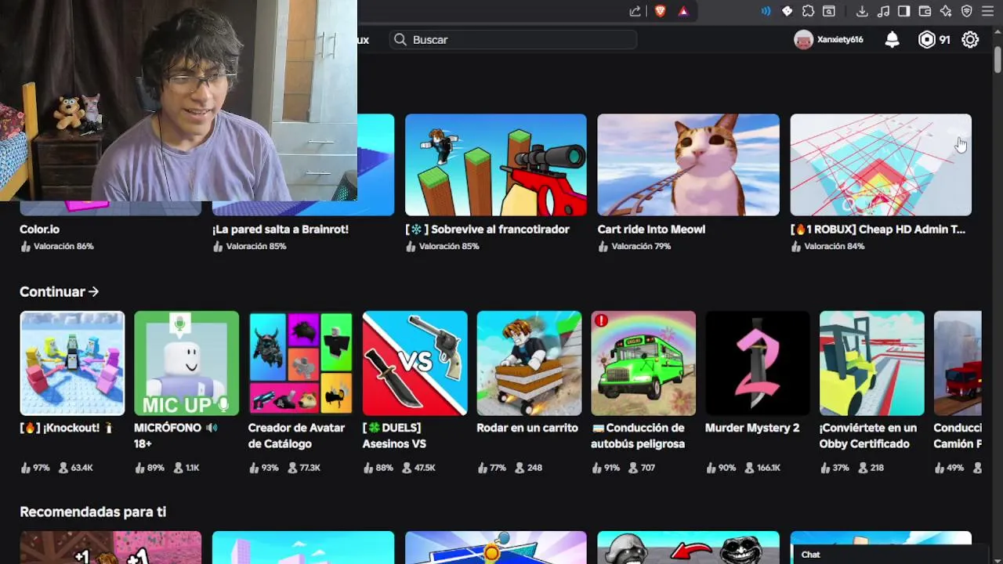Screen dimensions: 1003x564
Task: Click thumbs-up icon beside 97% on ¡Knockout!
Action: pos(25,468)
